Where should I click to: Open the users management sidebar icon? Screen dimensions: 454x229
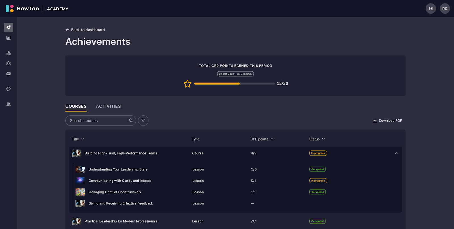(x=9, y=104)
